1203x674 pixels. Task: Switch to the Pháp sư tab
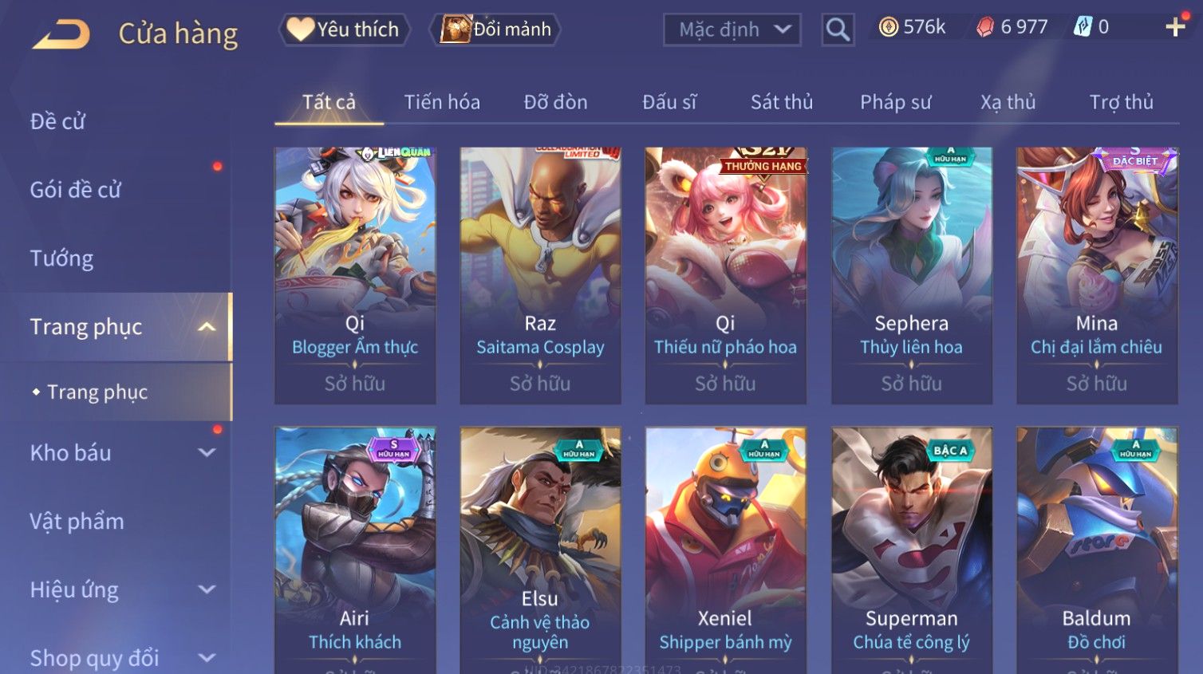click(x=895, y=102)
